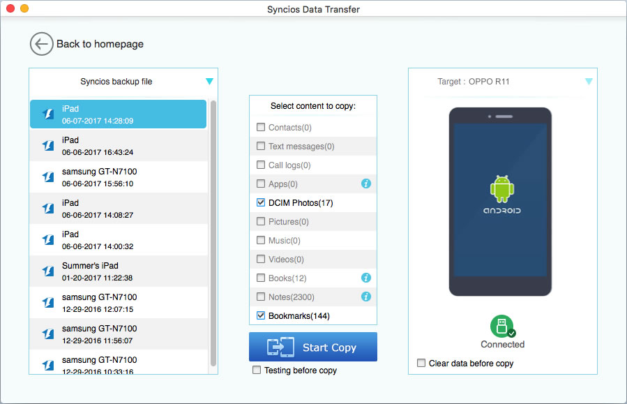Image resolution: width=627 pixels, height=404 pixels.
Task: Select iPad backup 06-07-2017 14:28:09
Action: [119, 114]
